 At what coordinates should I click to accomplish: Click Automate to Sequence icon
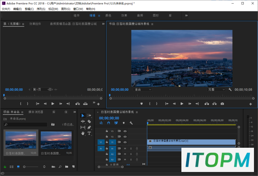53,167
